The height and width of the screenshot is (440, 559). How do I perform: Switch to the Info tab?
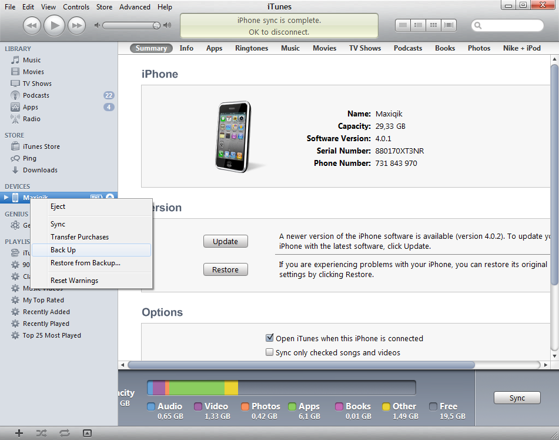(186, 48)
